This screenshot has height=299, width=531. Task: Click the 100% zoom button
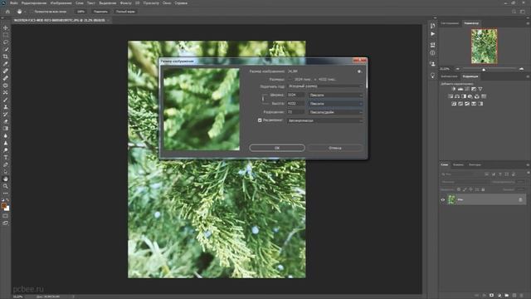[80, 12]
